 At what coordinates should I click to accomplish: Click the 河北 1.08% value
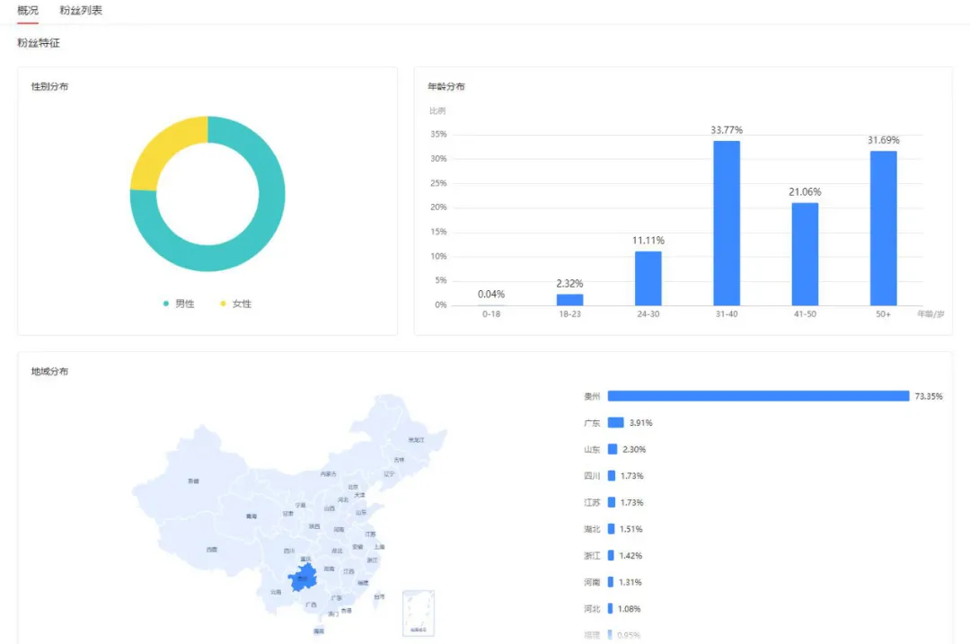click(x=629, y=609)
